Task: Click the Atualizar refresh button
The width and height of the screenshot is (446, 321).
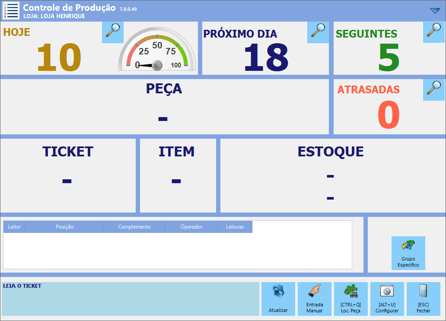Action: pos(278,299)
